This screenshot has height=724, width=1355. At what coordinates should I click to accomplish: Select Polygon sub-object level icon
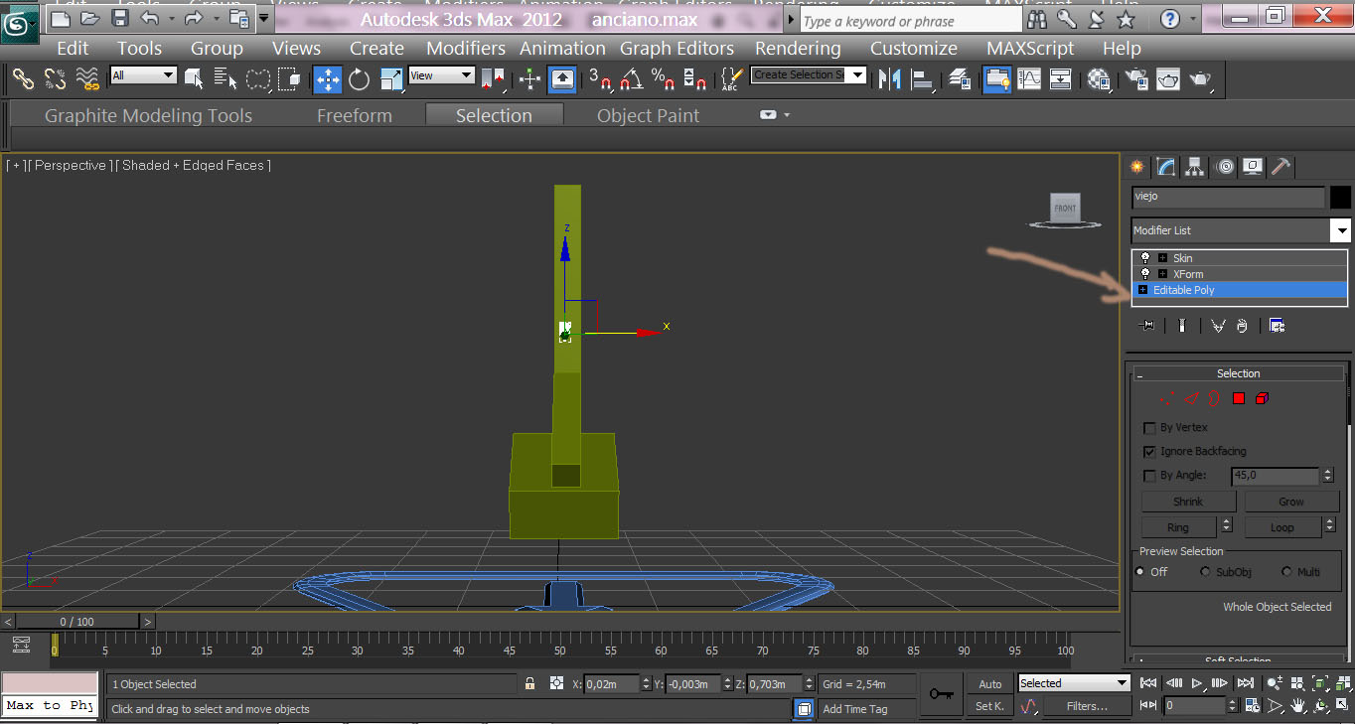[1239, 398]
